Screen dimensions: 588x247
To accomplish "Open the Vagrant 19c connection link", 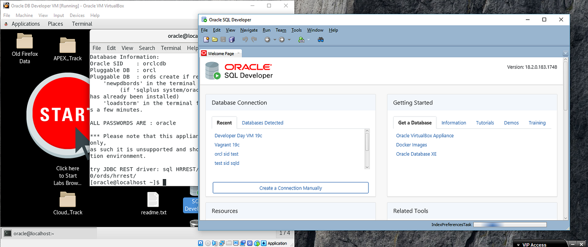I will tap(227, 145).
